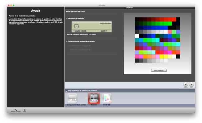202x123 pixels.
Task: Collapse Configuración del hardware de la pantalla section
Action: pyautogui.click(x=67, y=41)
